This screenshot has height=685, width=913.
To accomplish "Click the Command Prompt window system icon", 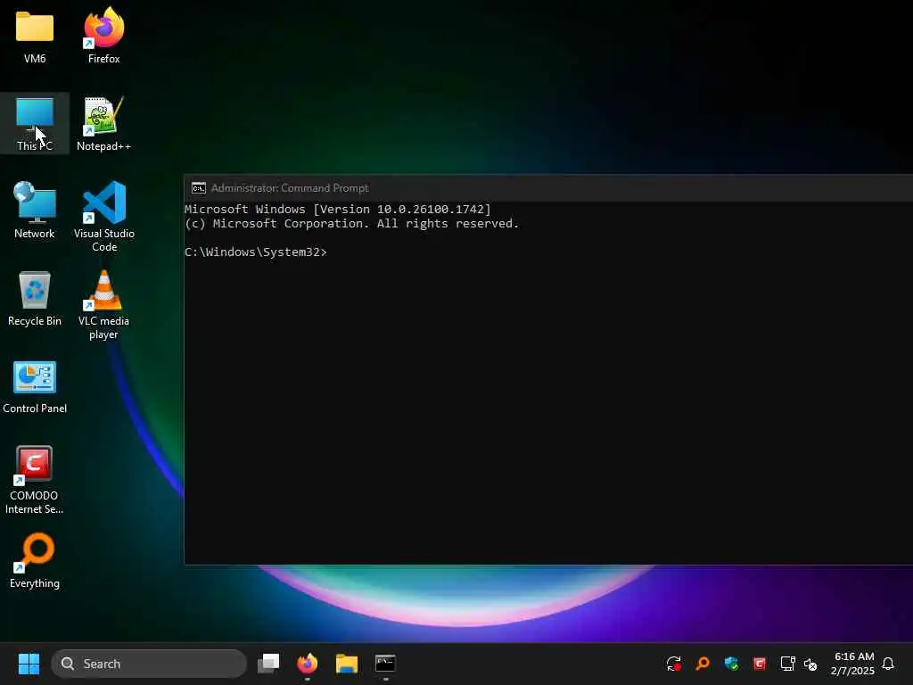I will click(199, 188).
